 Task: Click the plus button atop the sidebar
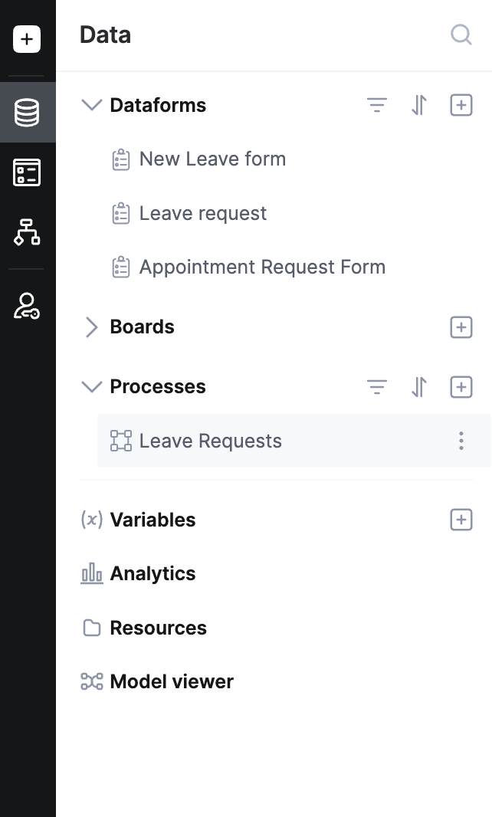(x=27, y=39)
